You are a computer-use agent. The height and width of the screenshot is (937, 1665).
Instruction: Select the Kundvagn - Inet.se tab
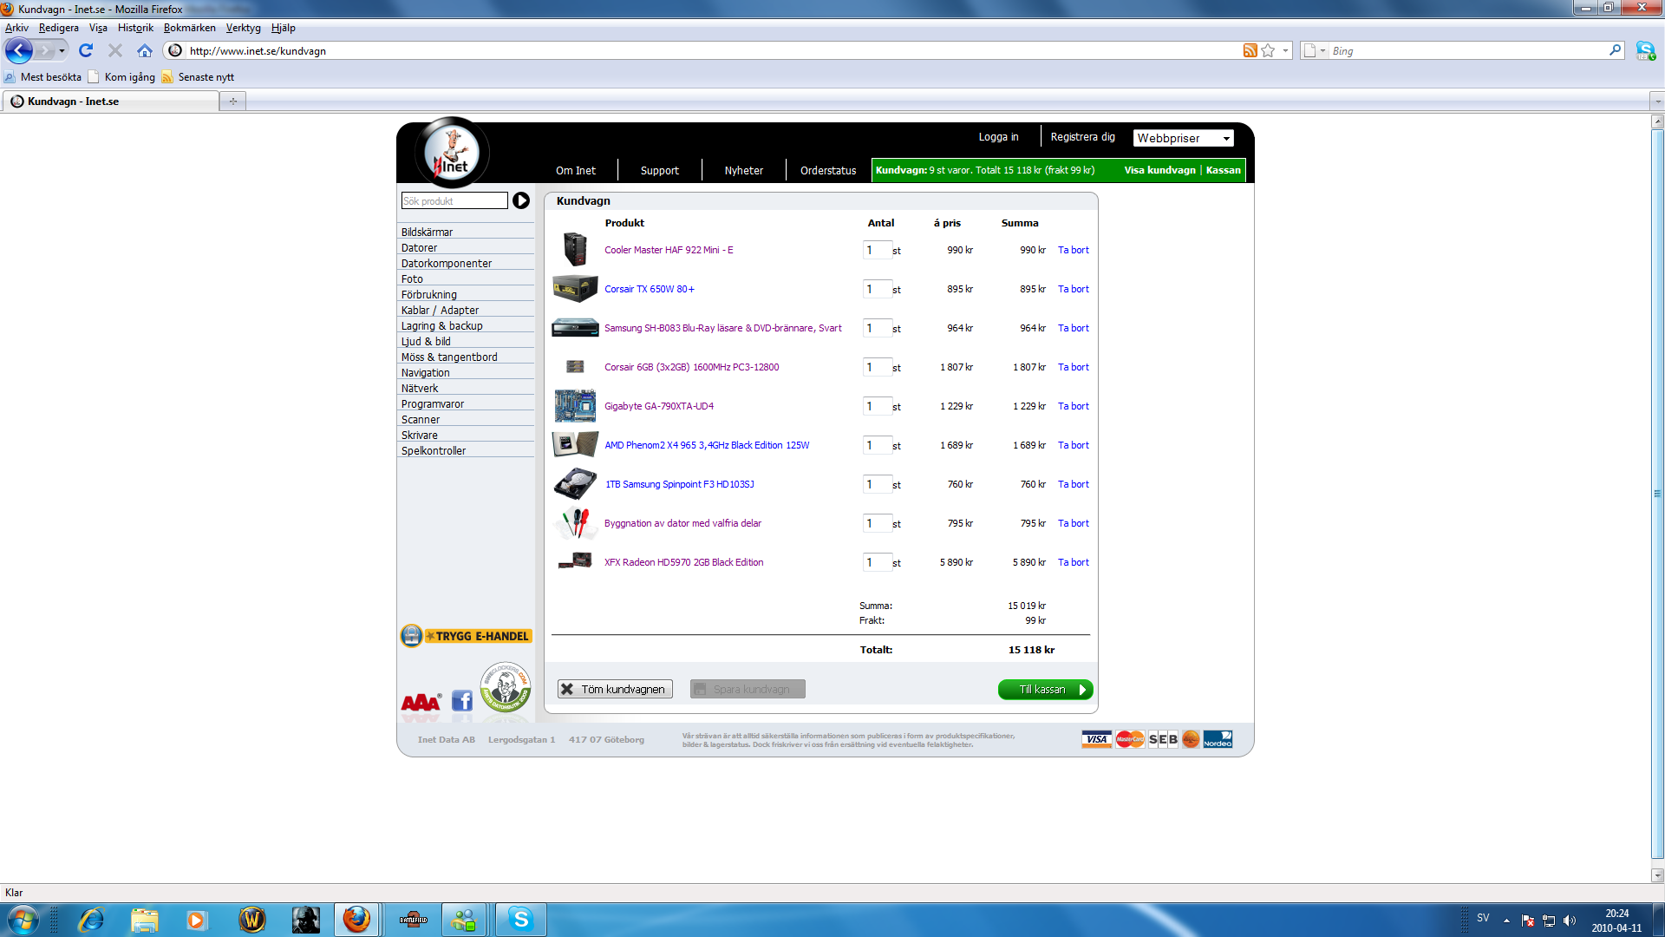(x=110, y=102)
